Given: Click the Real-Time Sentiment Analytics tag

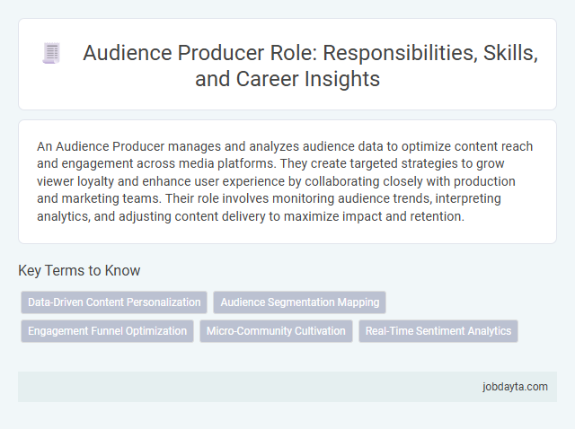Looking at the screenshot, I should 438,331.
